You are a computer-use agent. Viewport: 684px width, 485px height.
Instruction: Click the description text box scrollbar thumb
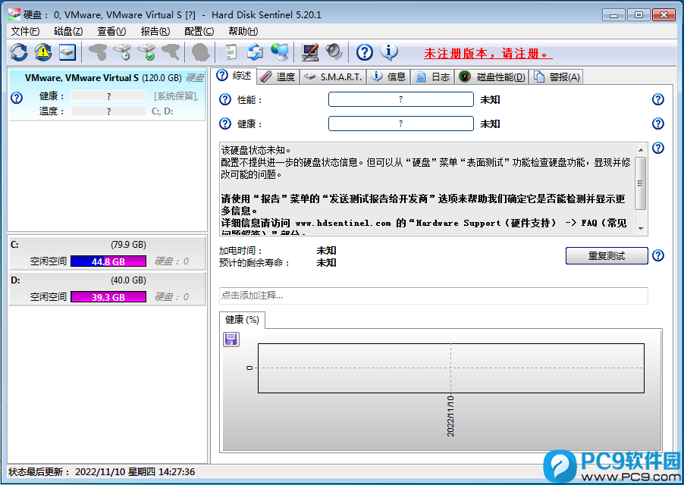[640, 183]
